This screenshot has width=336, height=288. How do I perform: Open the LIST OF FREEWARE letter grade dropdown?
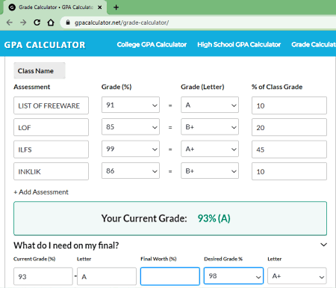[x=210, y=105]
